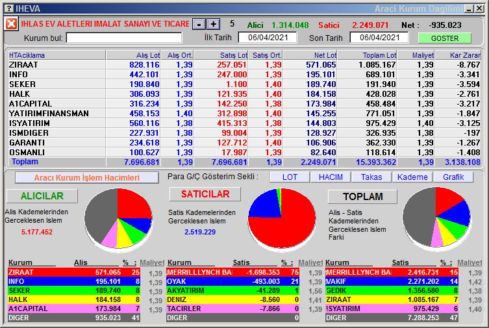The width and height of the screenshot is (489, 328).
Task: Click the Net -935.023 value
Action: coord(445,25)
